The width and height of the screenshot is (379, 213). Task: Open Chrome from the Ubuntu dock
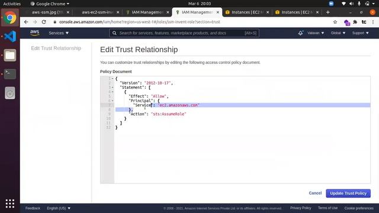(x=10, y=18)
